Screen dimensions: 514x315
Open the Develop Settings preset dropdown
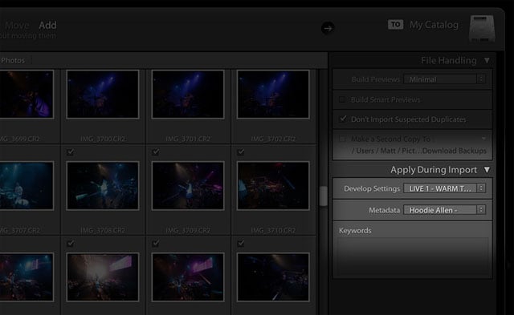(444, 188)
